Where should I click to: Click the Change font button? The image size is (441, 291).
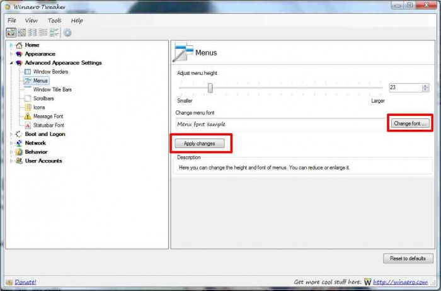coord(410,123)
